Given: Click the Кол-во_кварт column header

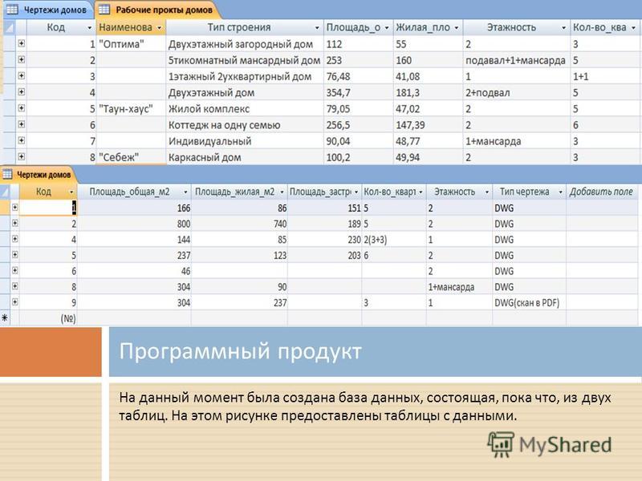Looking at the screenshot, I should click(394, 192).
